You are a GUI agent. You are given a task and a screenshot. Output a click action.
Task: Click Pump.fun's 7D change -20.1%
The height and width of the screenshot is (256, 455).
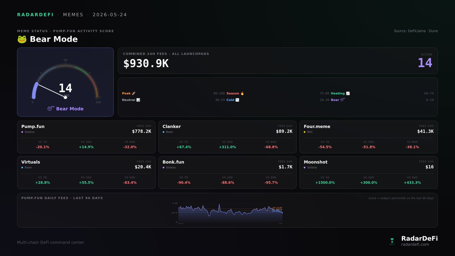click(x=42, y=147)
